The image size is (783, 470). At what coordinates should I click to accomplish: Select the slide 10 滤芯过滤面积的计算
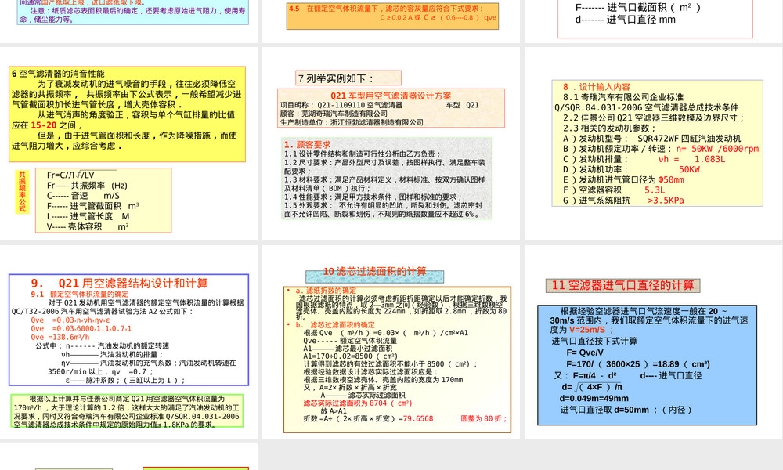(391, 342)
